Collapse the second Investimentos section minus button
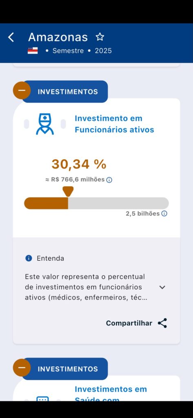This screenshot has height=418, width=193. pyautogui.click(x=22, y=368)
